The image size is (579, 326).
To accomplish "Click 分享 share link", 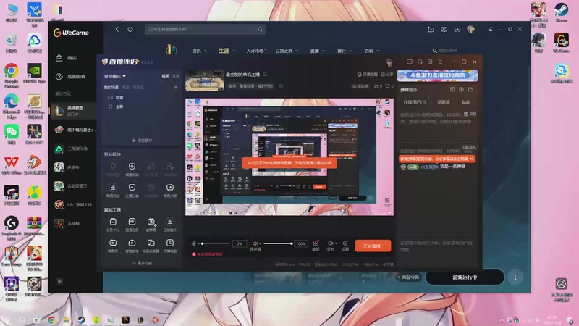I will coord(387,75).
